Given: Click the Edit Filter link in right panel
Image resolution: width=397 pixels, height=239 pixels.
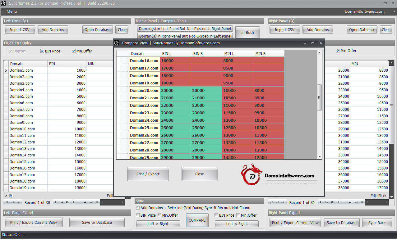Looking at the screenshot, I should coord(378,196).
